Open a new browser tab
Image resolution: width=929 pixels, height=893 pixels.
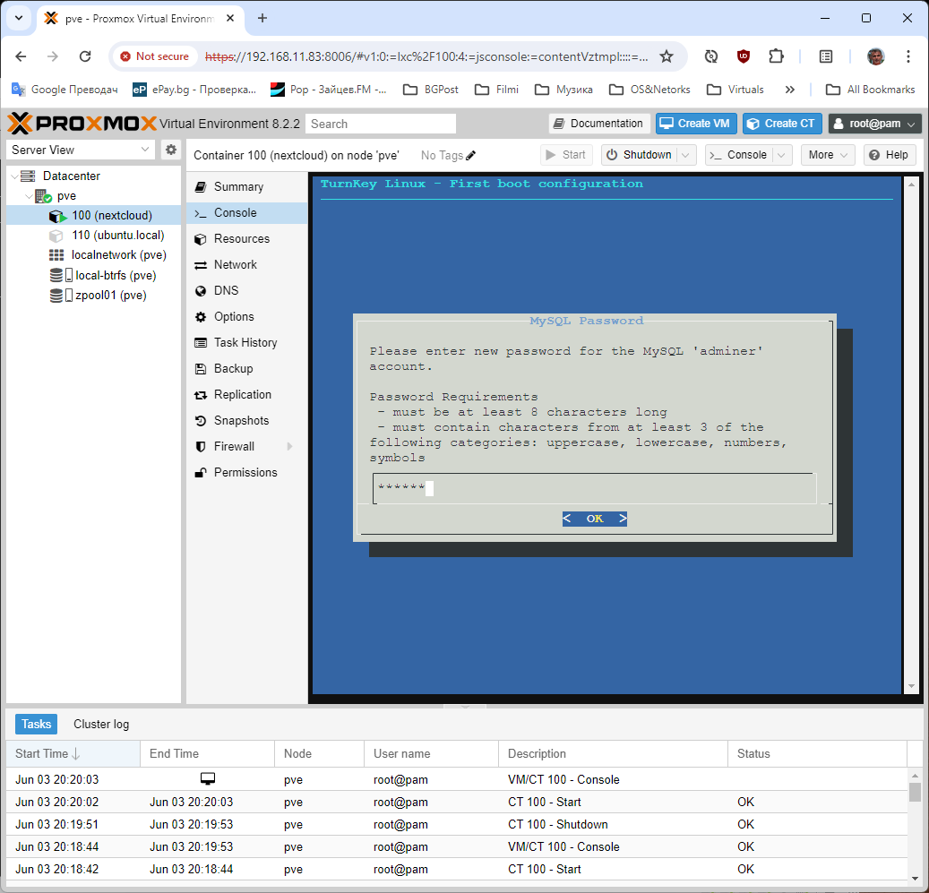click(x=262, y=18)
